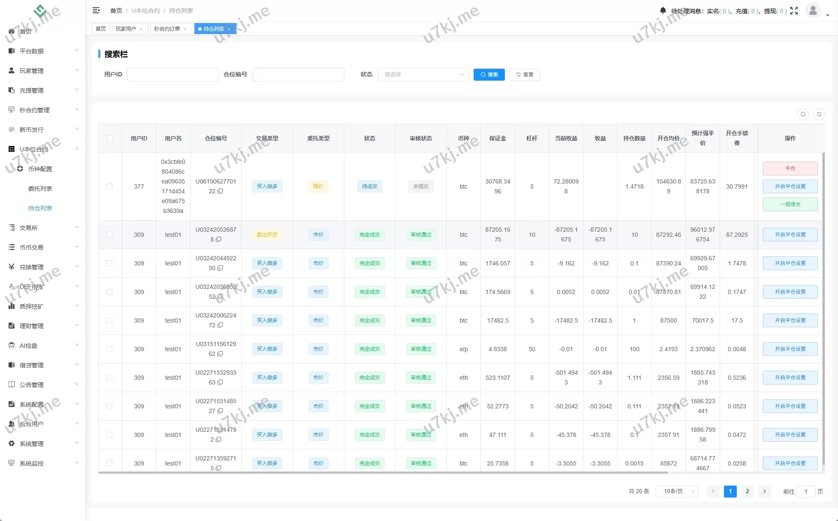Click the notification bell icon
The height and width of the screenshot is (521, 838).
pos(662,10)
